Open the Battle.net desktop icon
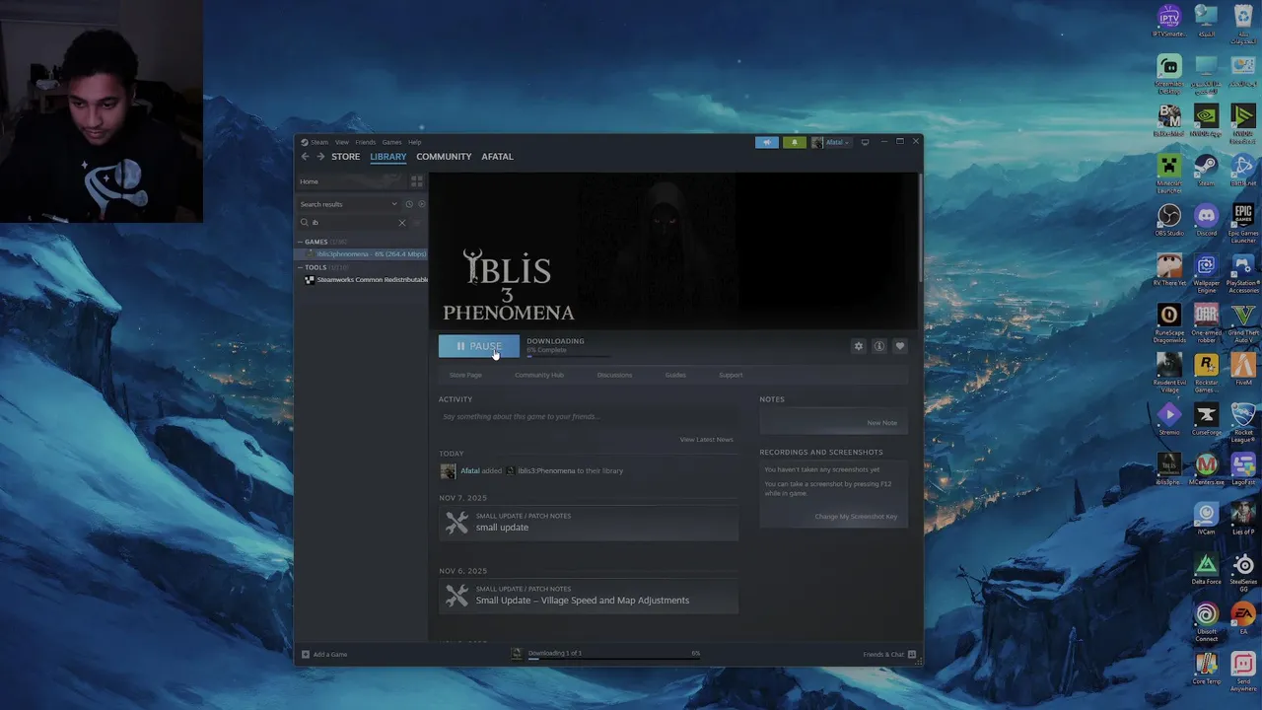This screenshot has height=710, width=1262. [x=1243, y=170]
